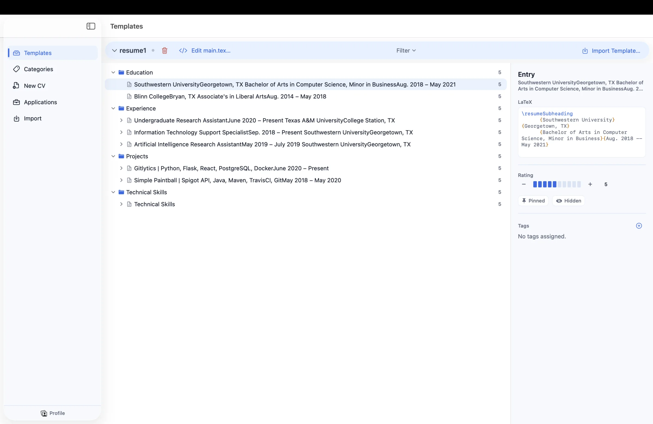Click the document icon of Blinn College entry
The width and height of the screenshot is (653, 424).
(129, 96)
